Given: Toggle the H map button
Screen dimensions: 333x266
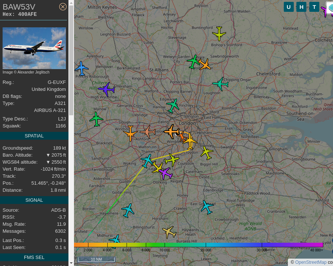Looking at the screenshot, I should [301, 7].
